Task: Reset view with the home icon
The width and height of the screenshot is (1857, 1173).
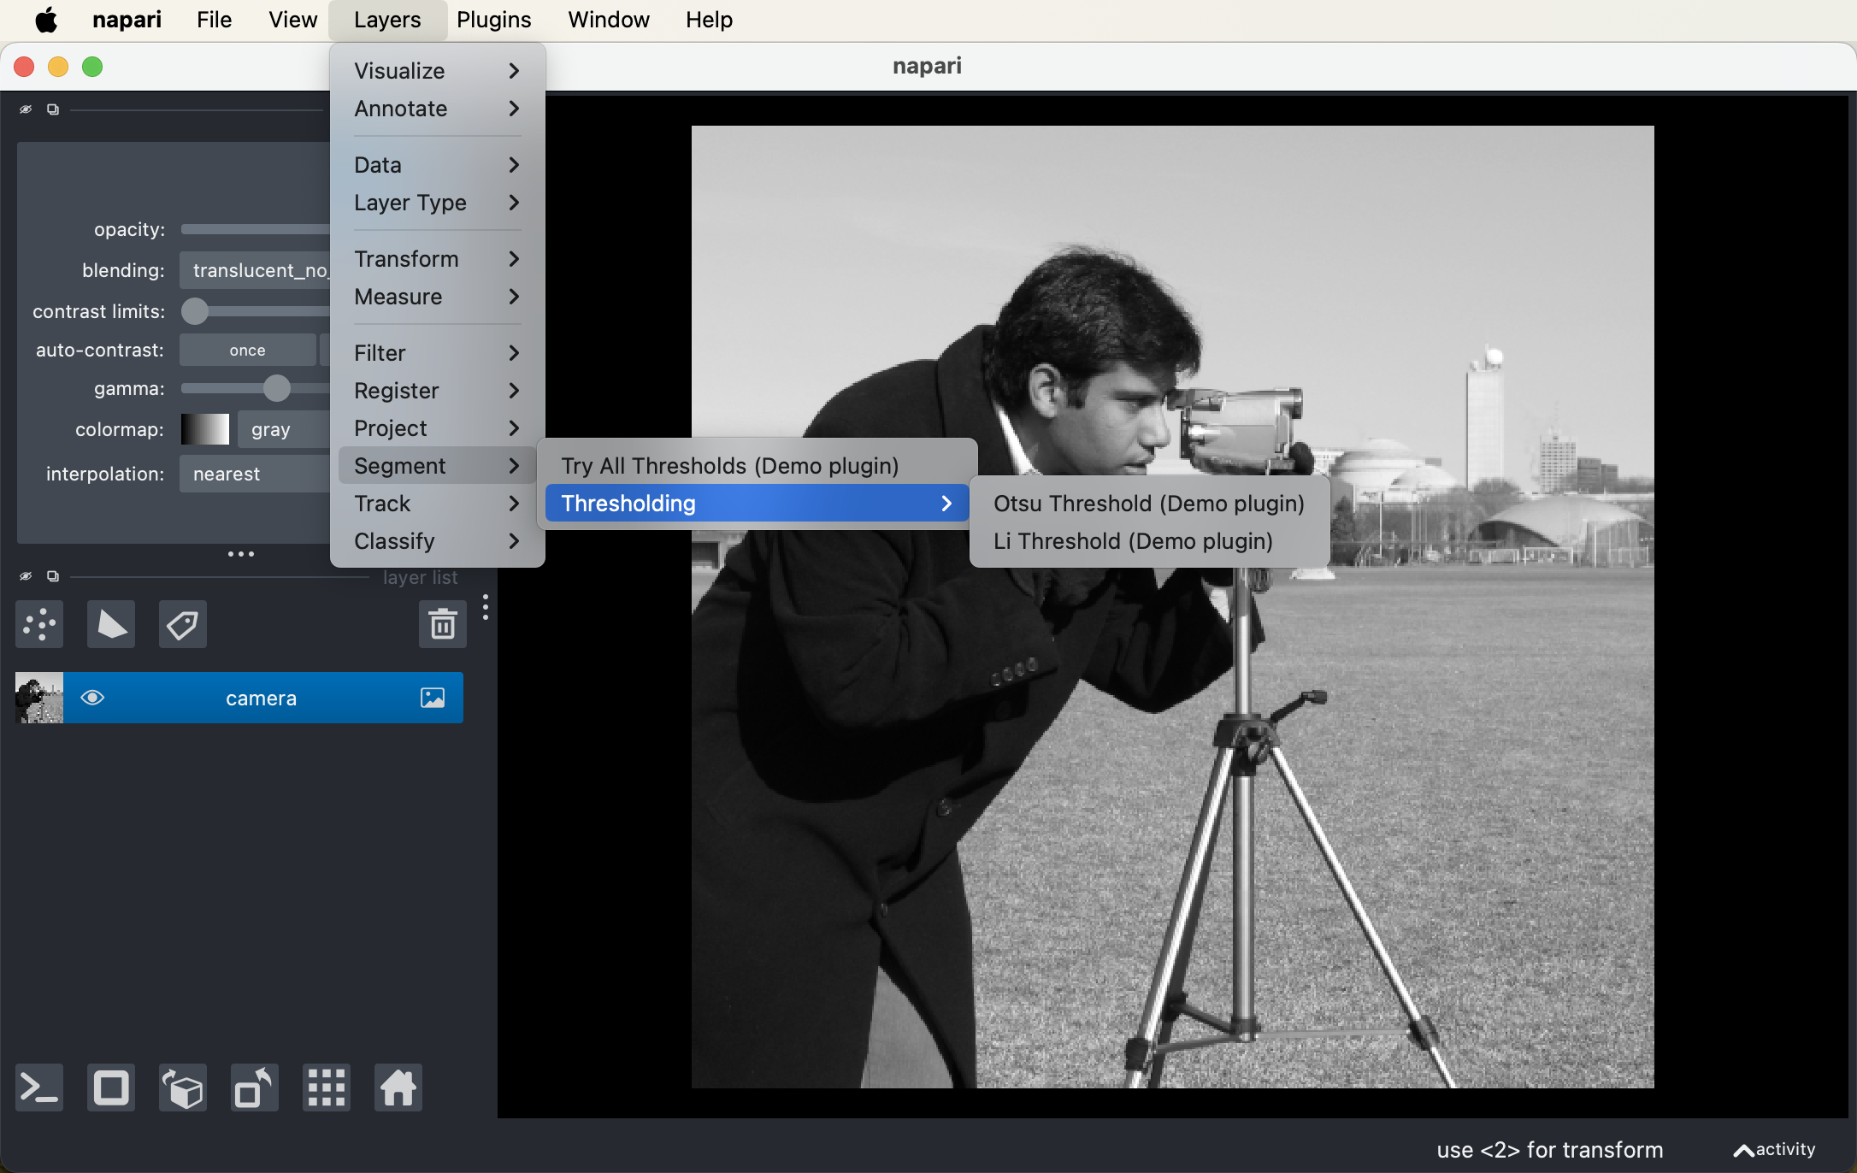Action: click(398, 1087)
